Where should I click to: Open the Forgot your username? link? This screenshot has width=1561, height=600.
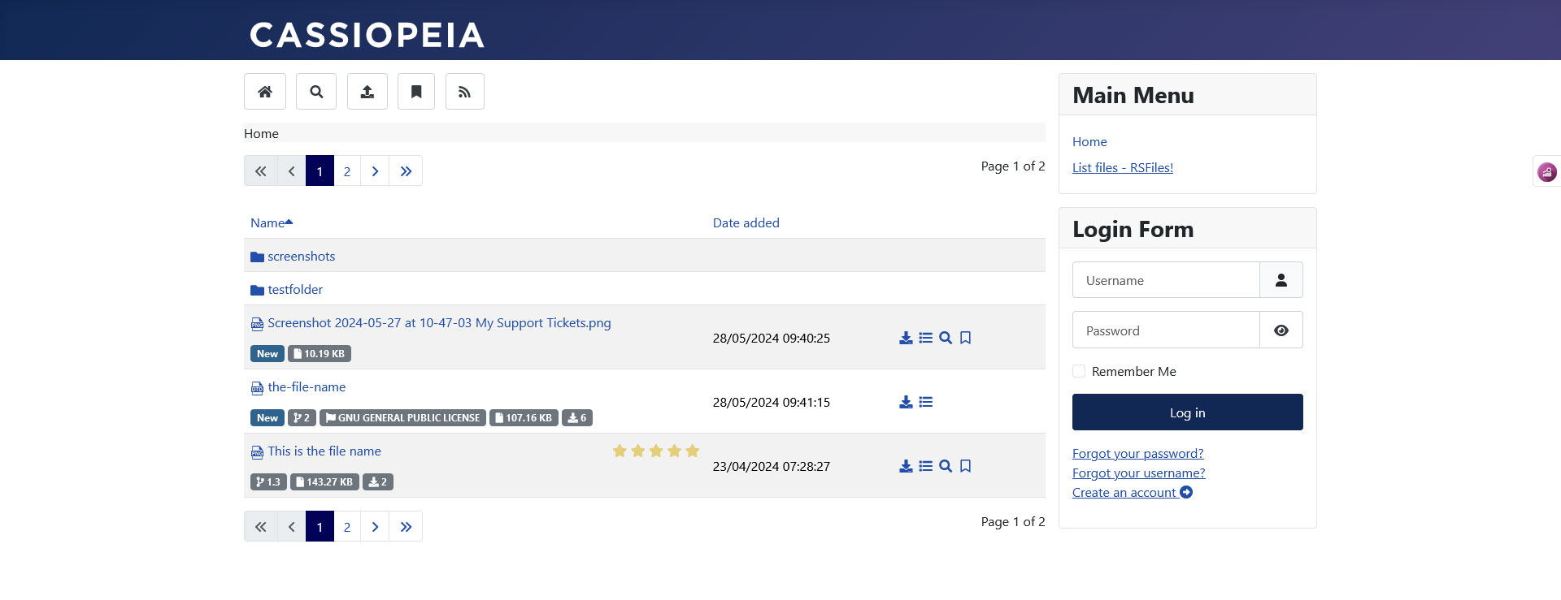(1138, 473)
